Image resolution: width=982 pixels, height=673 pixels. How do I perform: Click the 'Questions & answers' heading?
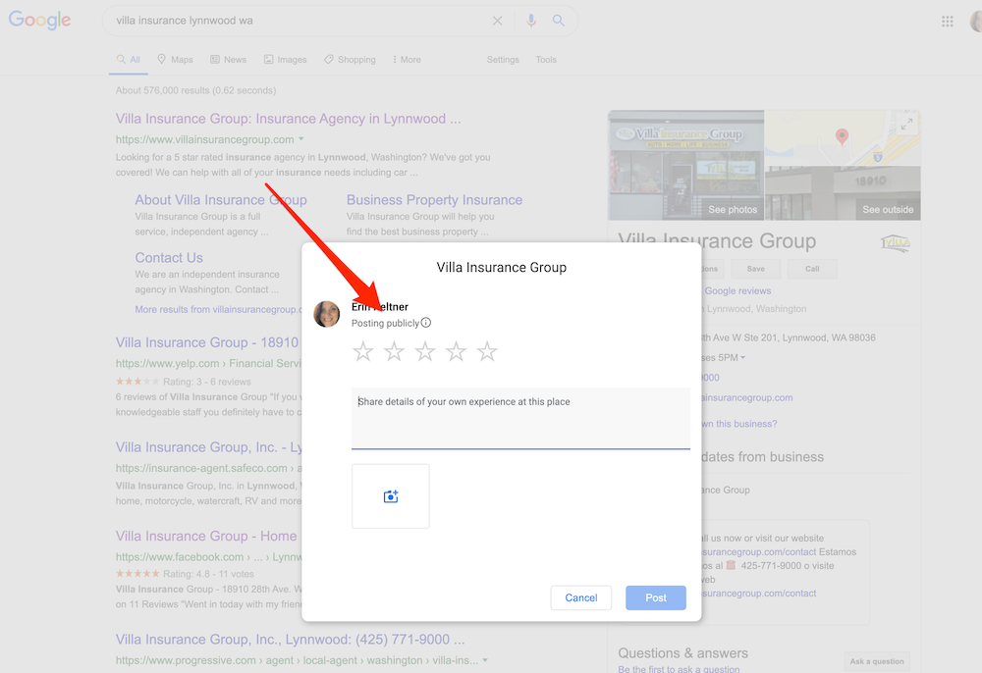point(683,653)
